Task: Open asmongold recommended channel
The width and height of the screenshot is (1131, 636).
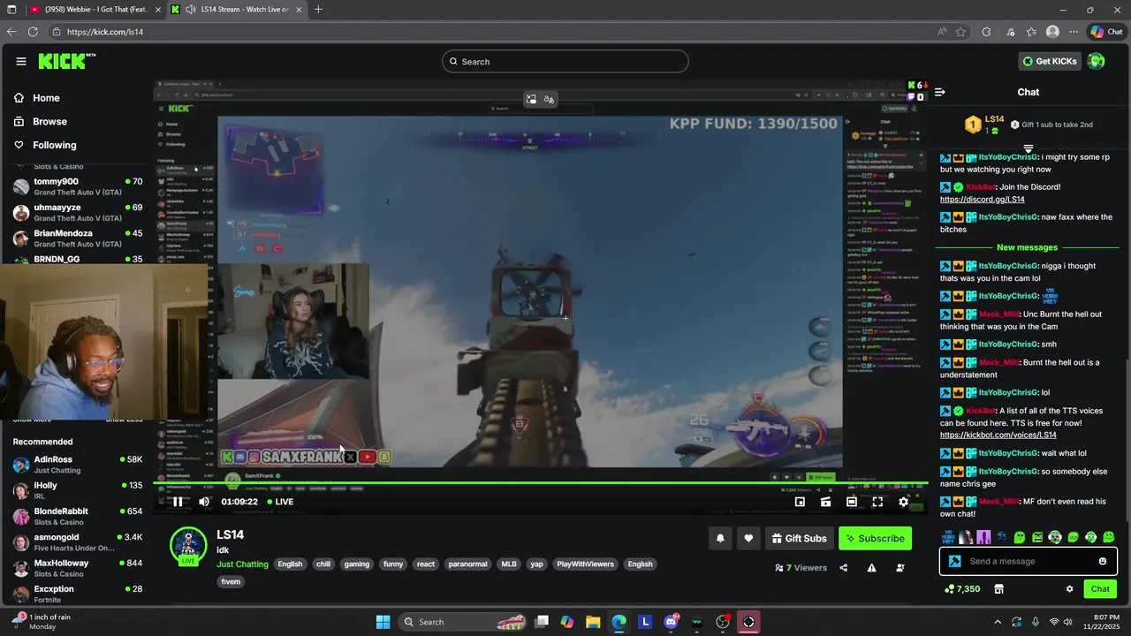Action: click(78, 542)
